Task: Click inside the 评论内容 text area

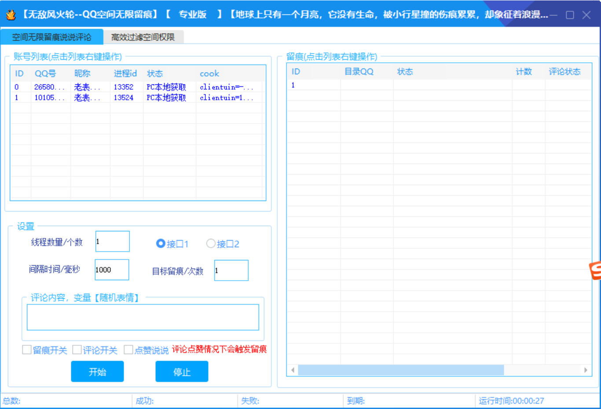Action: (x=143, y=317)
